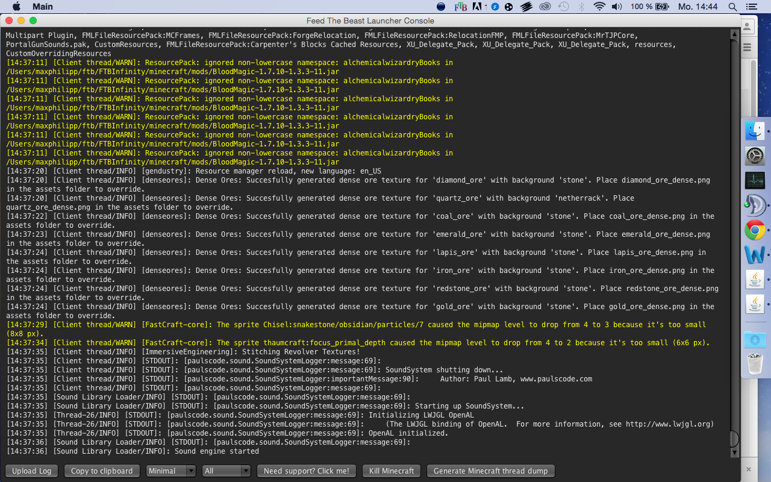Image resolution: width=771 pixels, height=482 pixels.
Task: Click the console scrollbar down arrow
Action: coord(734,452)
